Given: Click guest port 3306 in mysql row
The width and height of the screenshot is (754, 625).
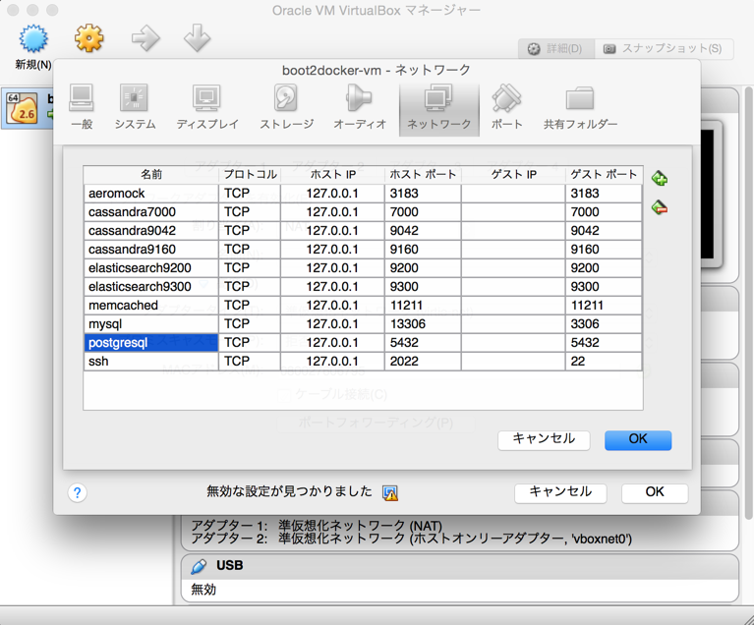Looking at the screenshot, I should click(x=604, y=324).
